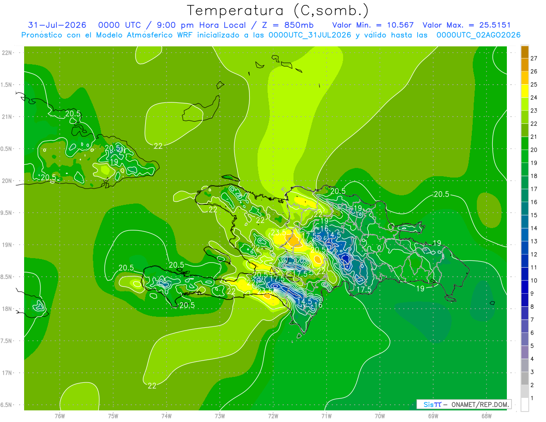Pick the dark orange swatch above 27
Image resolution: width=546 pixels, height=422 pixels.
coord(525,52)
